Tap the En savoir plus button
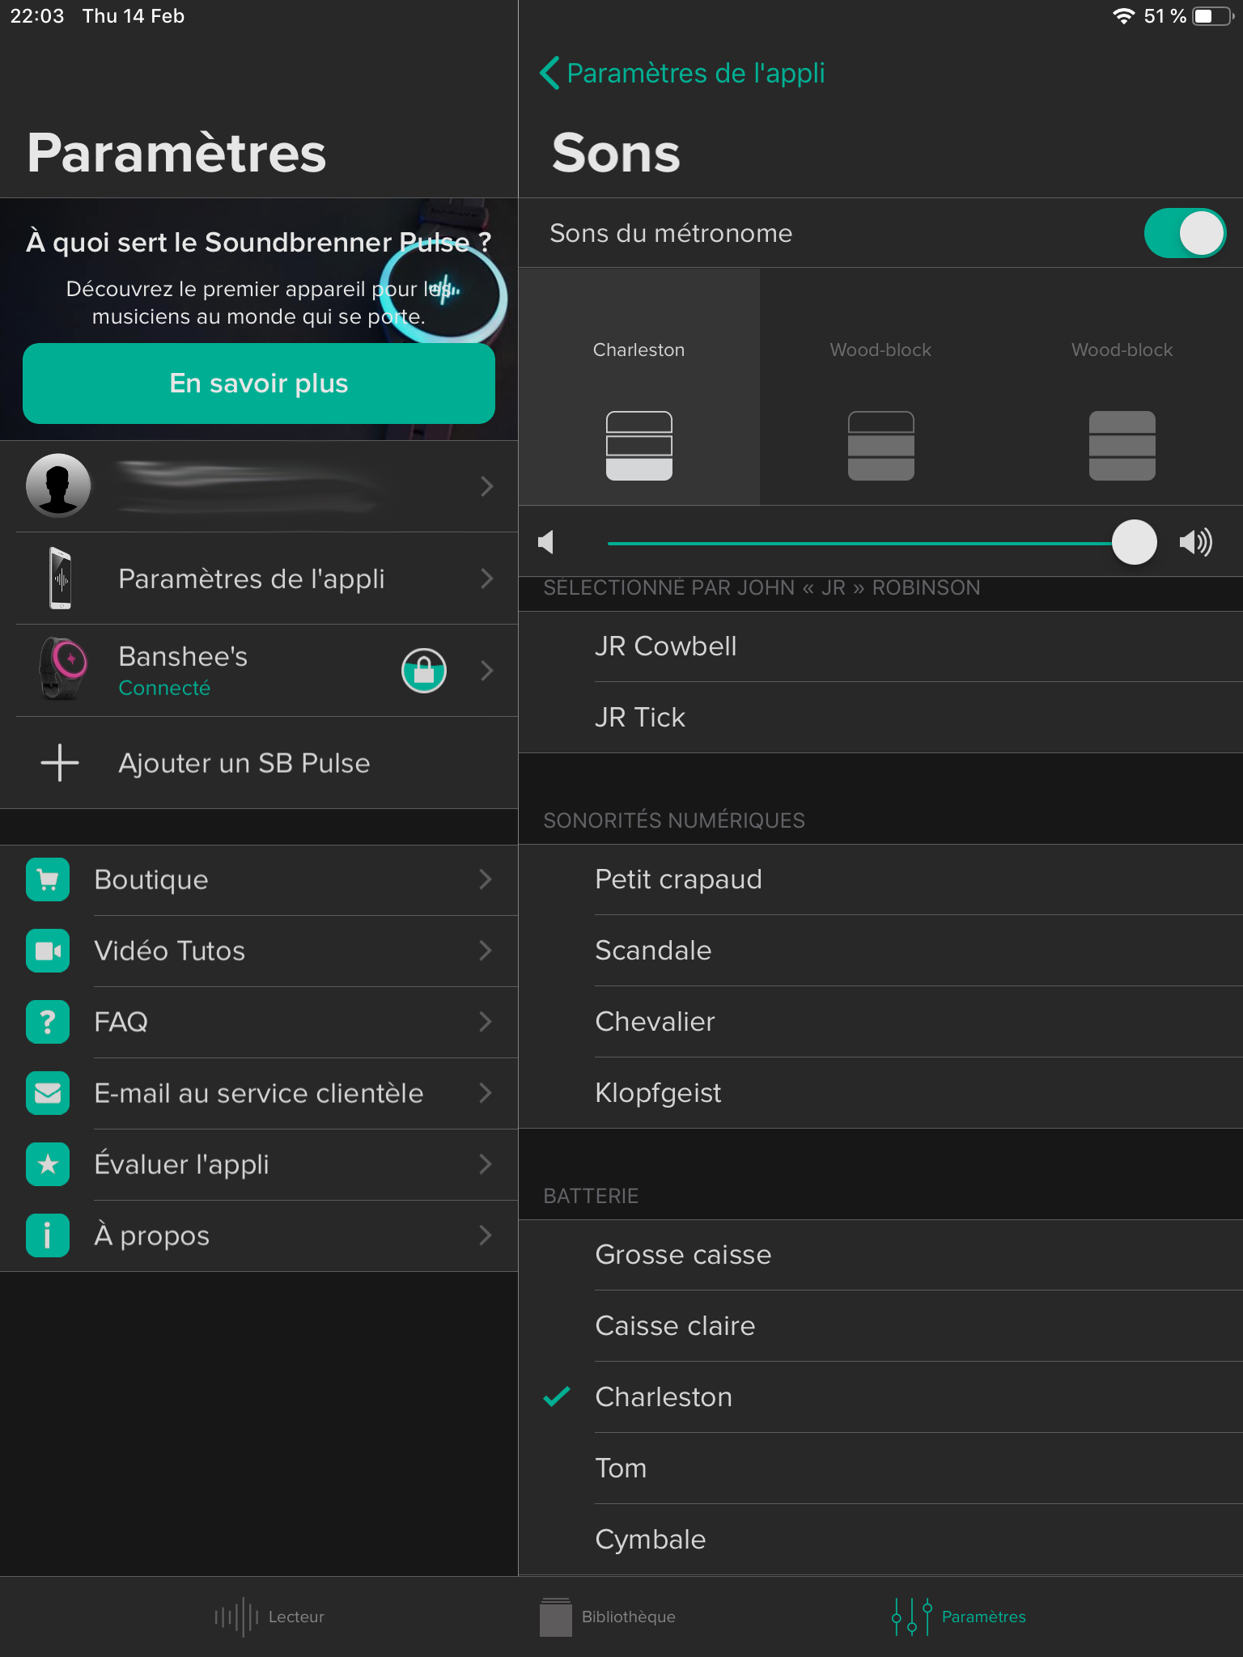Image resolution: width=1243 pixels, height=1657 pixels. (259, 384)
